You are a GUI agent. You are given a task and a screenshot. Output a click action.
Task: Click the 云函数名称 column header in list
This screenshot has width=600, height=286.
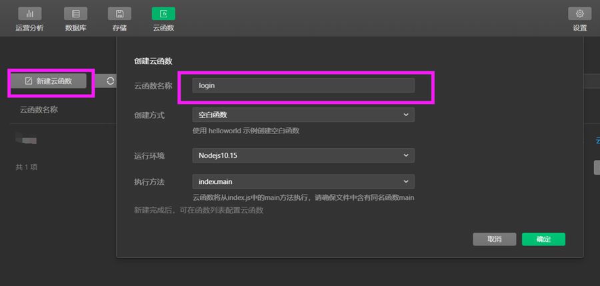tap(39, 109)
